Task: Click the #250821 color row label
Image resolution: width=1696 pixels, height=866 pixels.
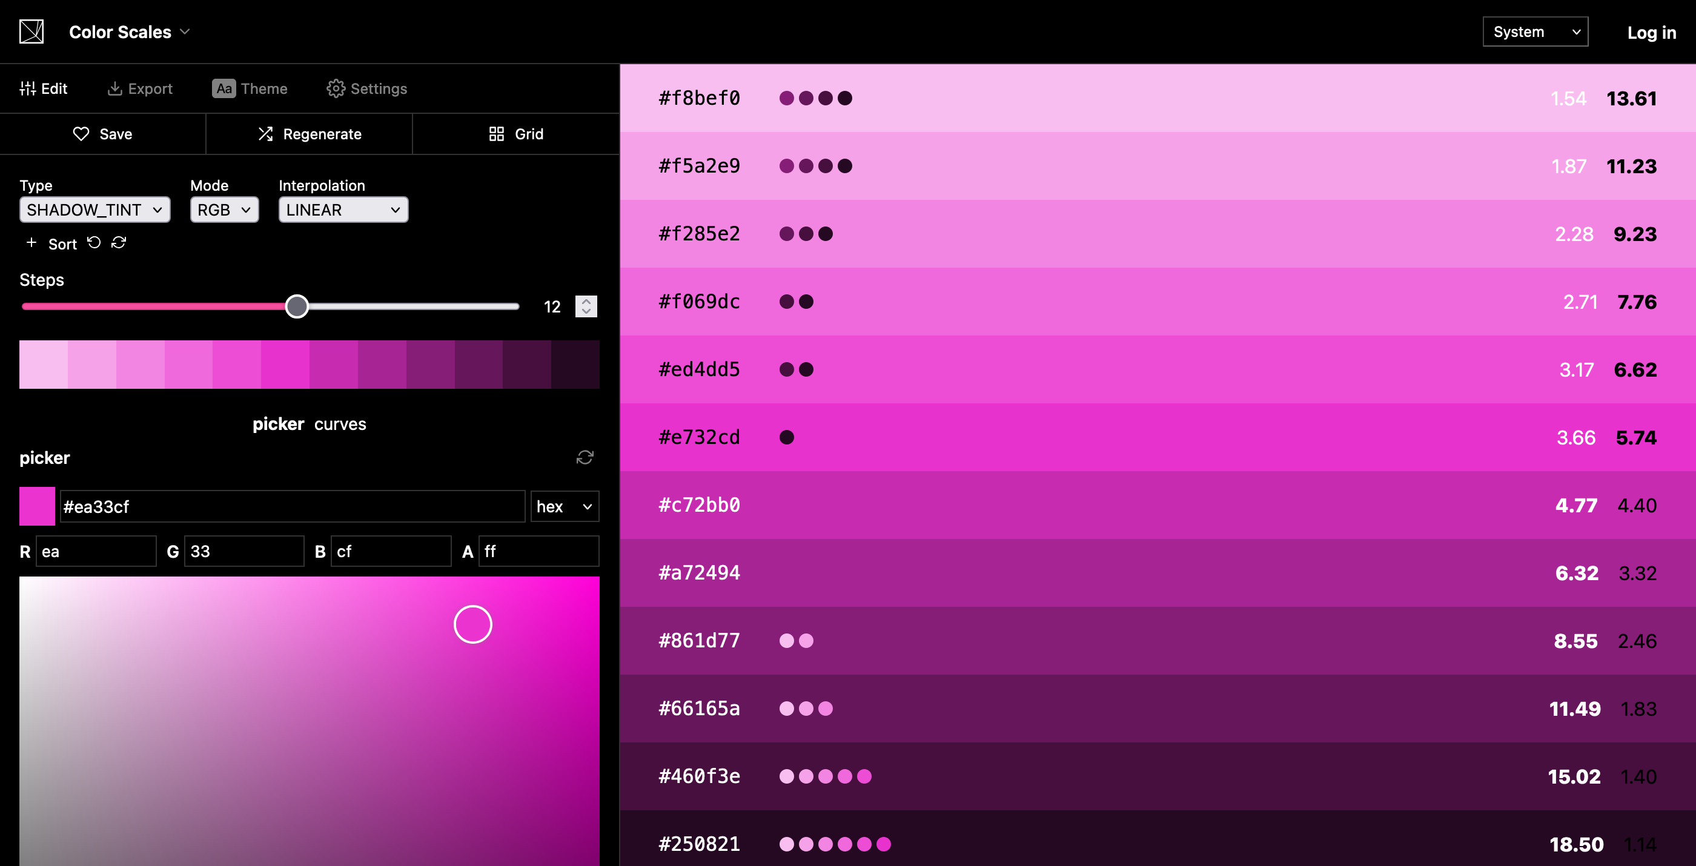Action: [x=699, y=844]
